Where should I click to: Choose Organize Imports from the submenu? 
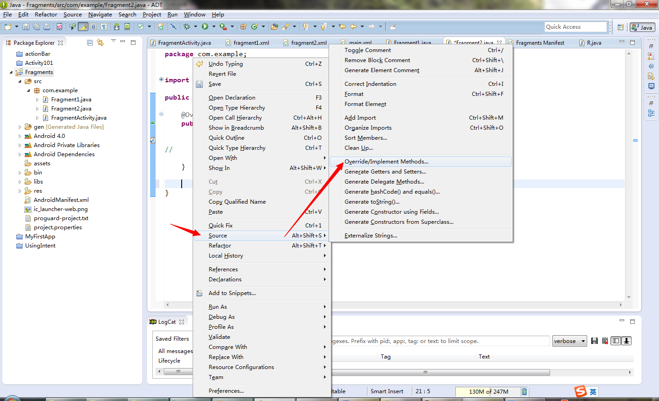(x=421, y=128)
